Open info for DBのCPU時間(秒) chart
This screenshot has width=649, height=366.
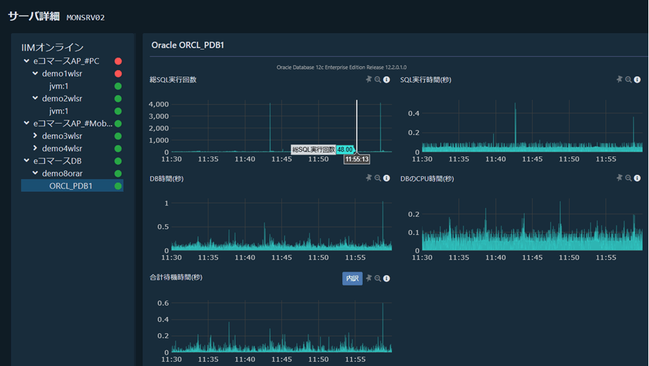click(637, 178)
